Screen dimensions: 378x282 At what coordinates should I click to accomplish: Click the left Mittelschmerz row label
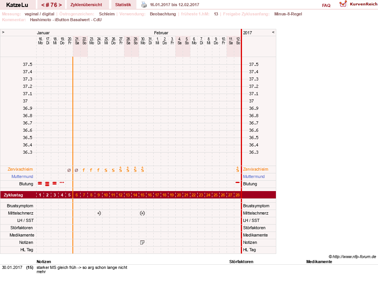[21, 213]
